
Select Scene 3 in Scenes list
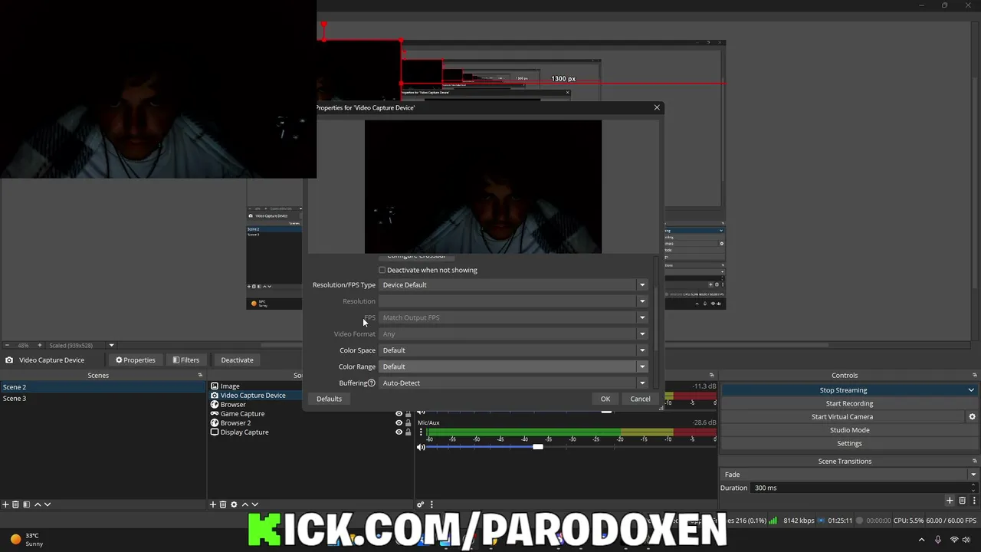103,399
